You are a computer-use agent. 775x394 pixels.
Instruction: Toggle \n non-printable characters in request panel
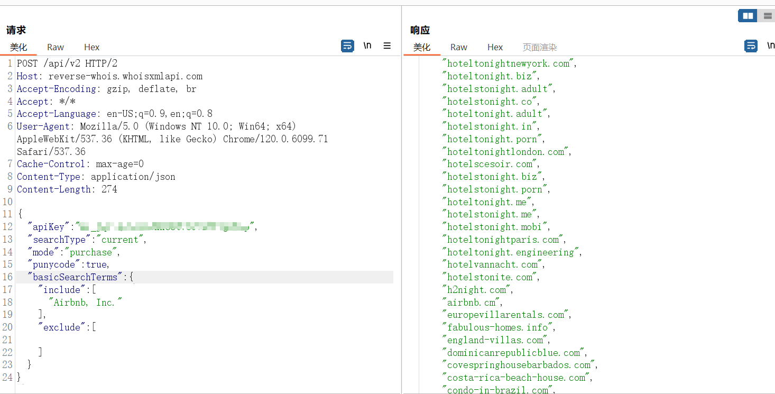[x=367, y=46]
